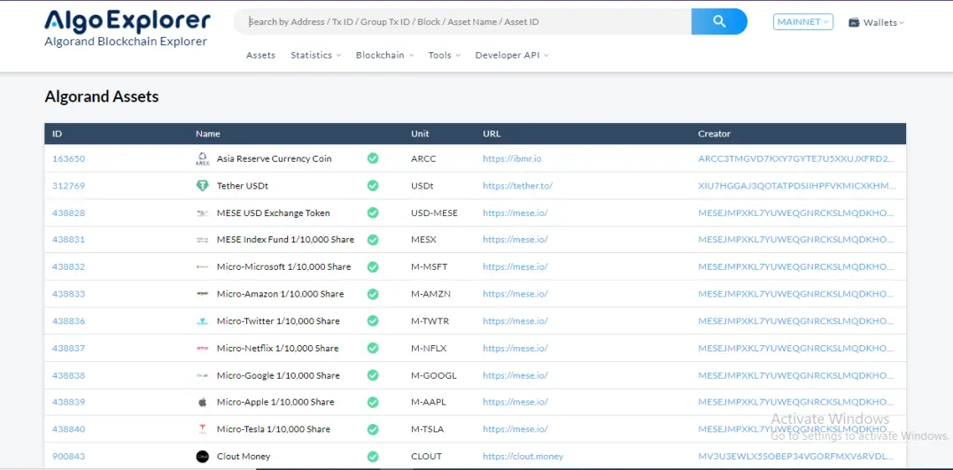Click verified checkmark for Micro-Google
953x470 pixels.
click(373, 375)
